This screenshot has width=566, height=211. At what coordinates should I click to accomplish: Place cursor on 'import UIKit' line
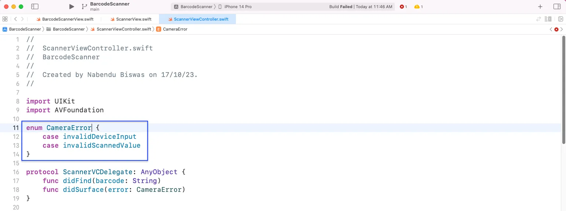point(50,101)
